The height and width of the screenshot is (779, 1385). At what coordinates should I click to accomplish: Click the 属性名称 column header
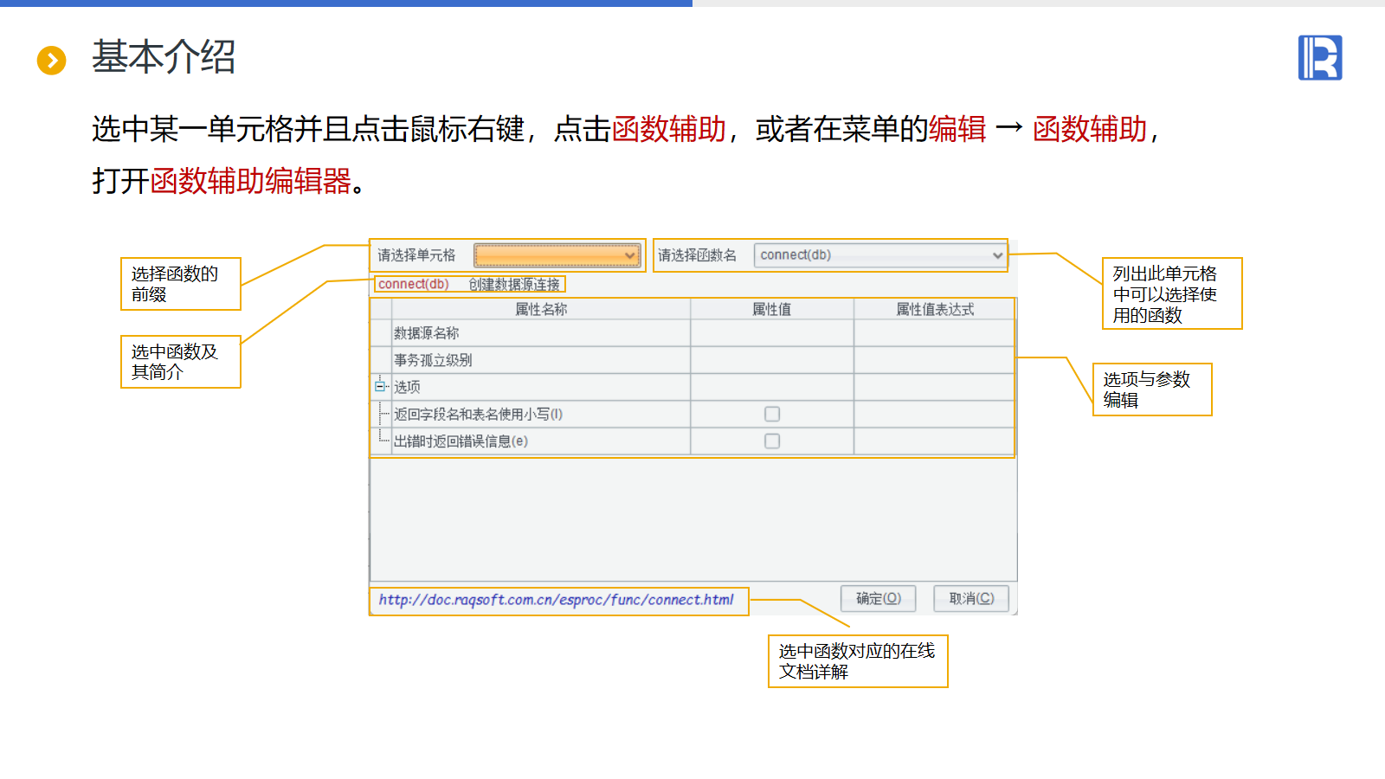tap(541, 310)
